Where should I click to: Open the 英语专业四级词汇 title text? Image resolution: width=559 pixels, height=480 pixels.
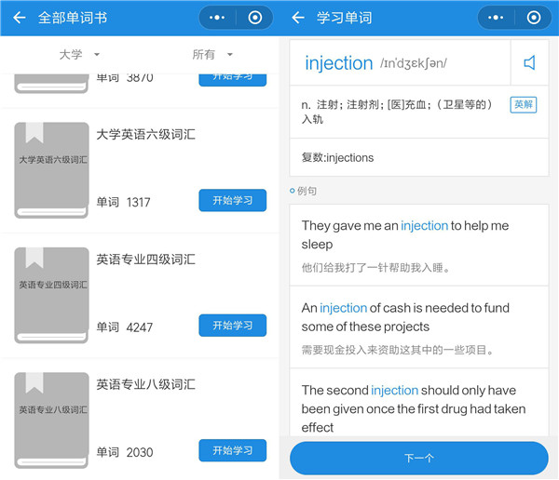pyautogui.click(x=145, y=259)
